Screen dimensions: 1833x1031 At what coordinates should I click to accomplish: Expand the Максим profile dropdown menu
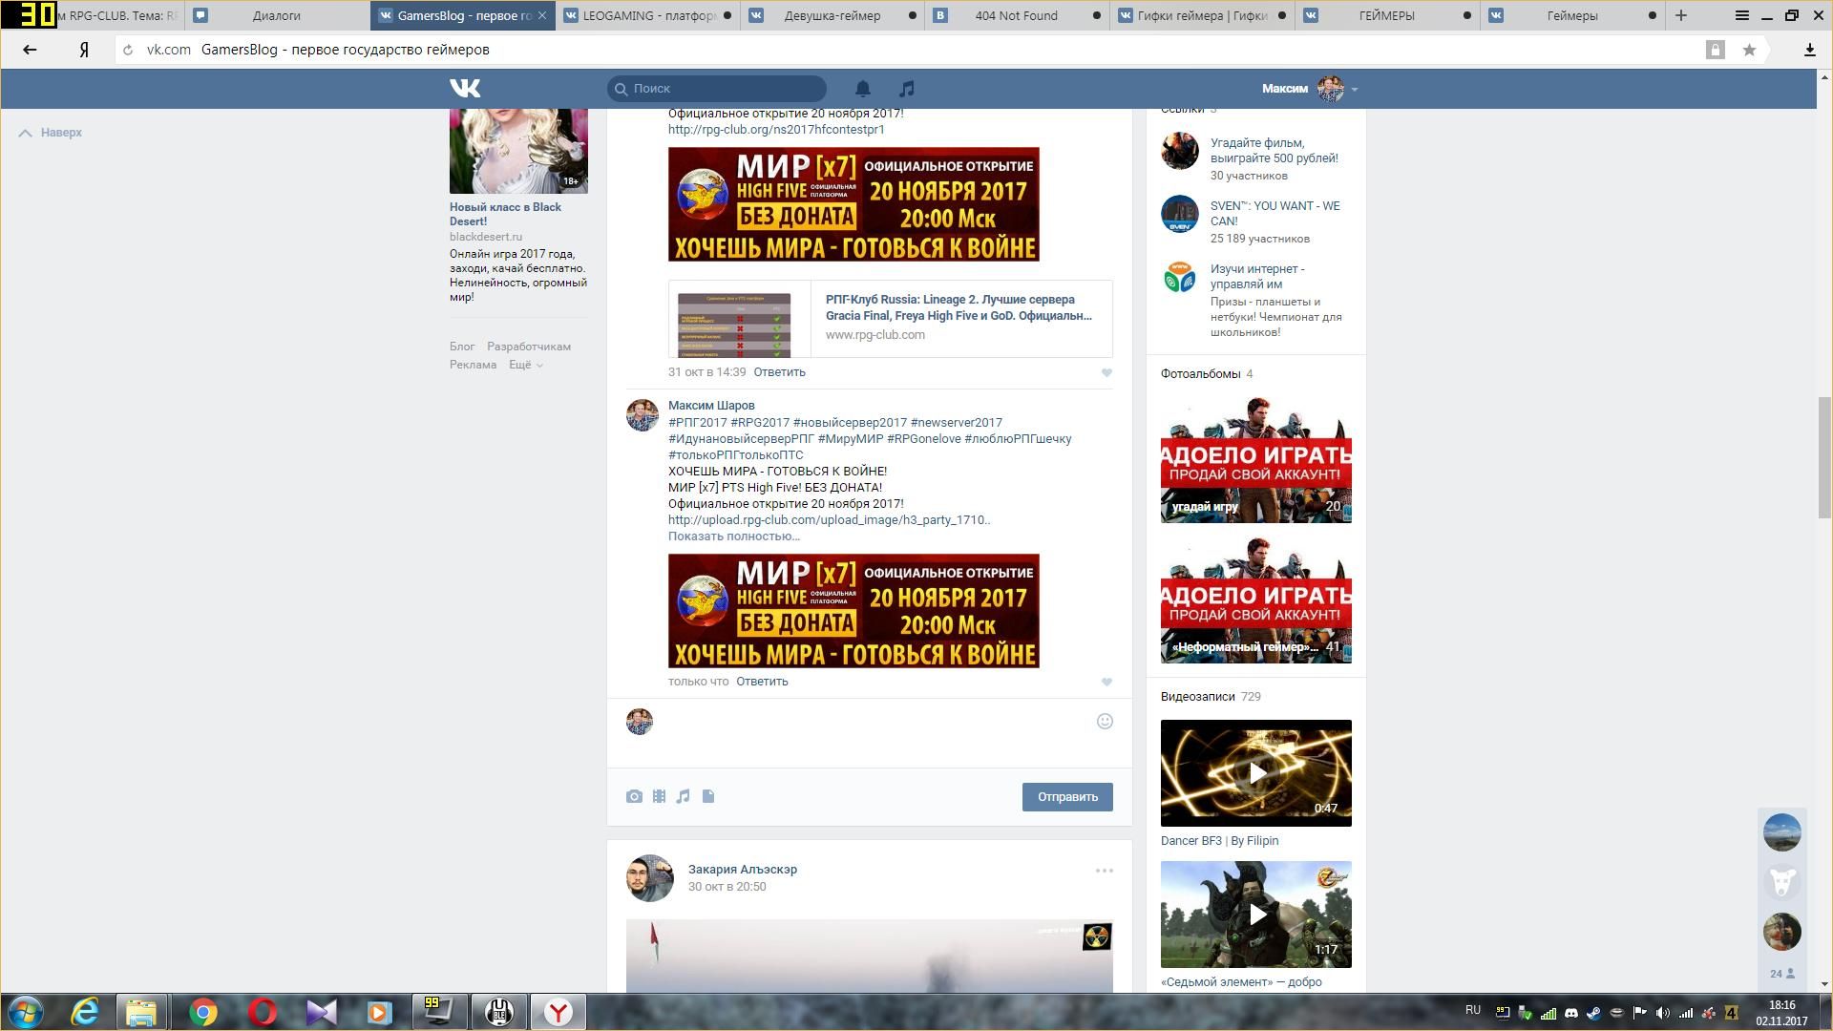(x=1354, y=89)
